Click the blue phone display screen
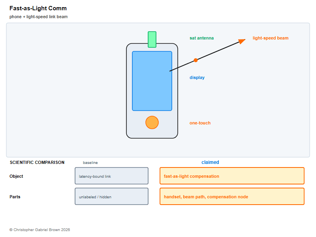Image resolution: width=316 pixels, height=237 pixels. 152,81
